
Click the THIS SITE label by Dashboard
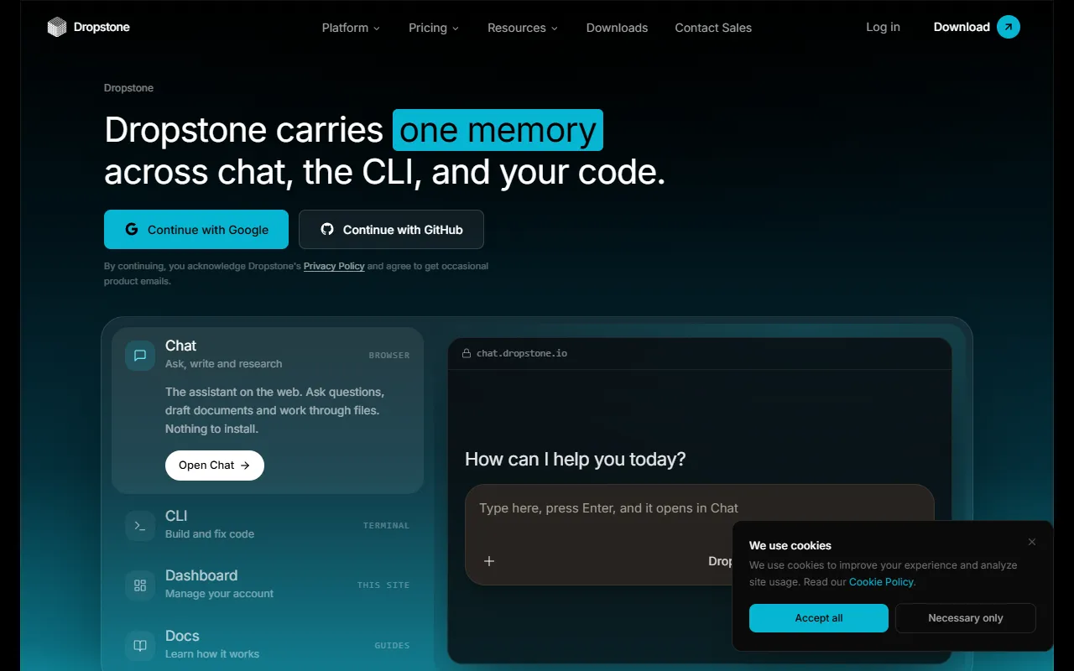click(x=383, y=585)
